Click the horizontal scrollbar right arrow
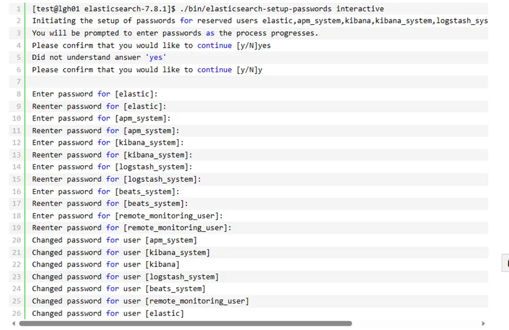This screenshot has height=330, width=509. [483, 324]
